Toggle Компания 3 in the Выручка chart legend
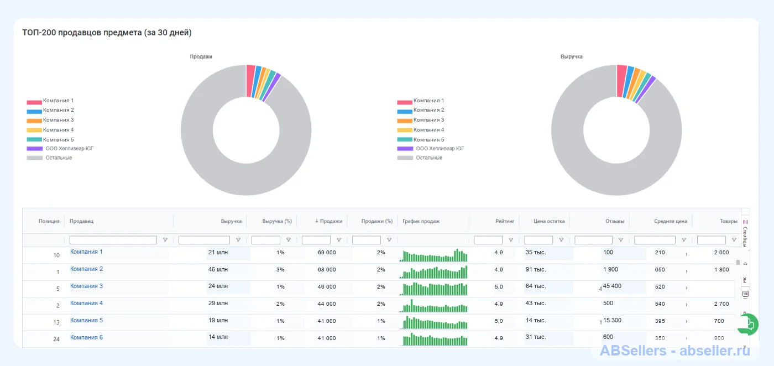This screenshot has width=774, height=366. pyautogui.click(x=421, y=120)
